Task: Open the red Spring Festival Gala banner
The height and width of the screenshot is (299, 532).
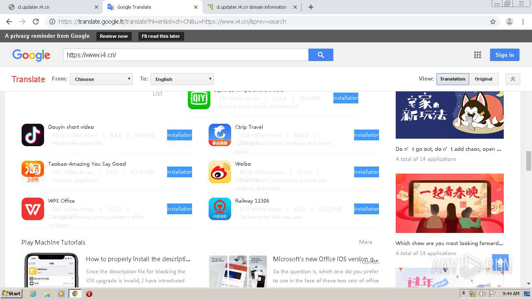Action: tap(450, 203)
